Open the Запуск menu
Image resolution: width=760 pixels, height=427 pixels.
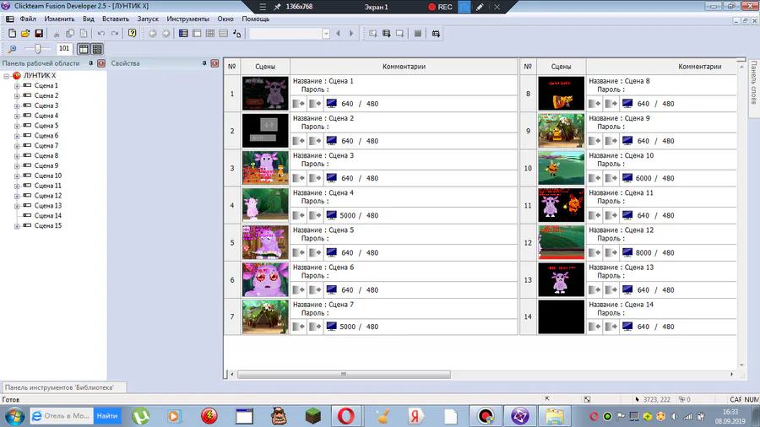coord(148,19)
